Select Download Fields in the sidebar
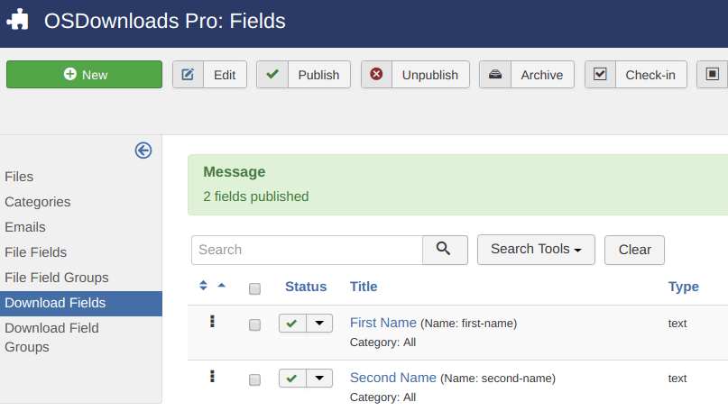 click(81, 304)
